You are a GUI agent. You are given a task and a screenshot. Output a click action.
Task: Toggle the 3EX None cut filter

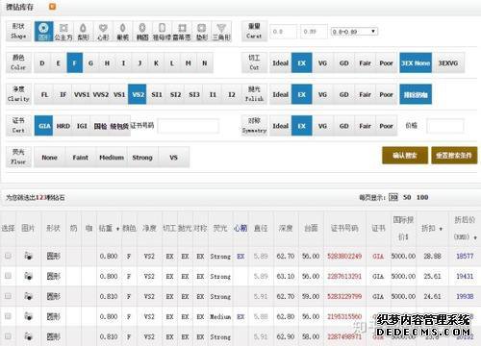coord(416,62)
